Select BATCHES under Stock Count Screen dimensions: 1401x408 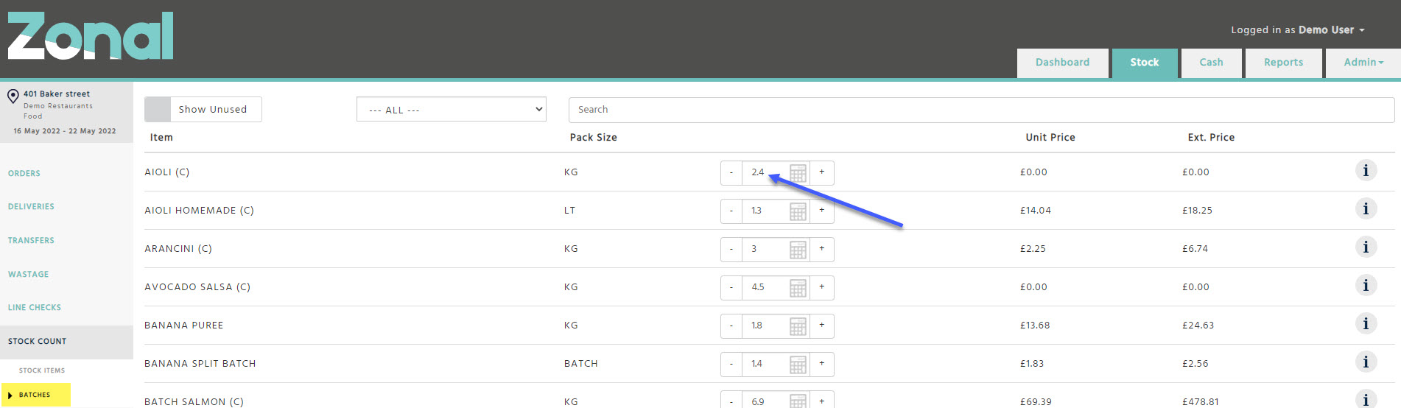[x=35, y=395]
